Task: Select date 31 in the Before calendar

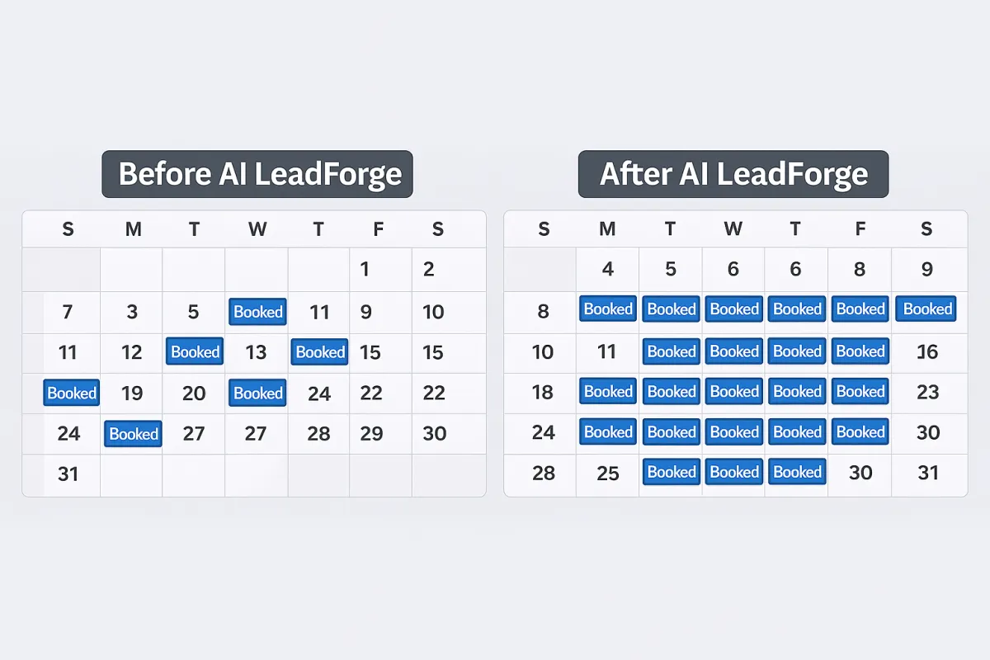Action: coord(69,475)
